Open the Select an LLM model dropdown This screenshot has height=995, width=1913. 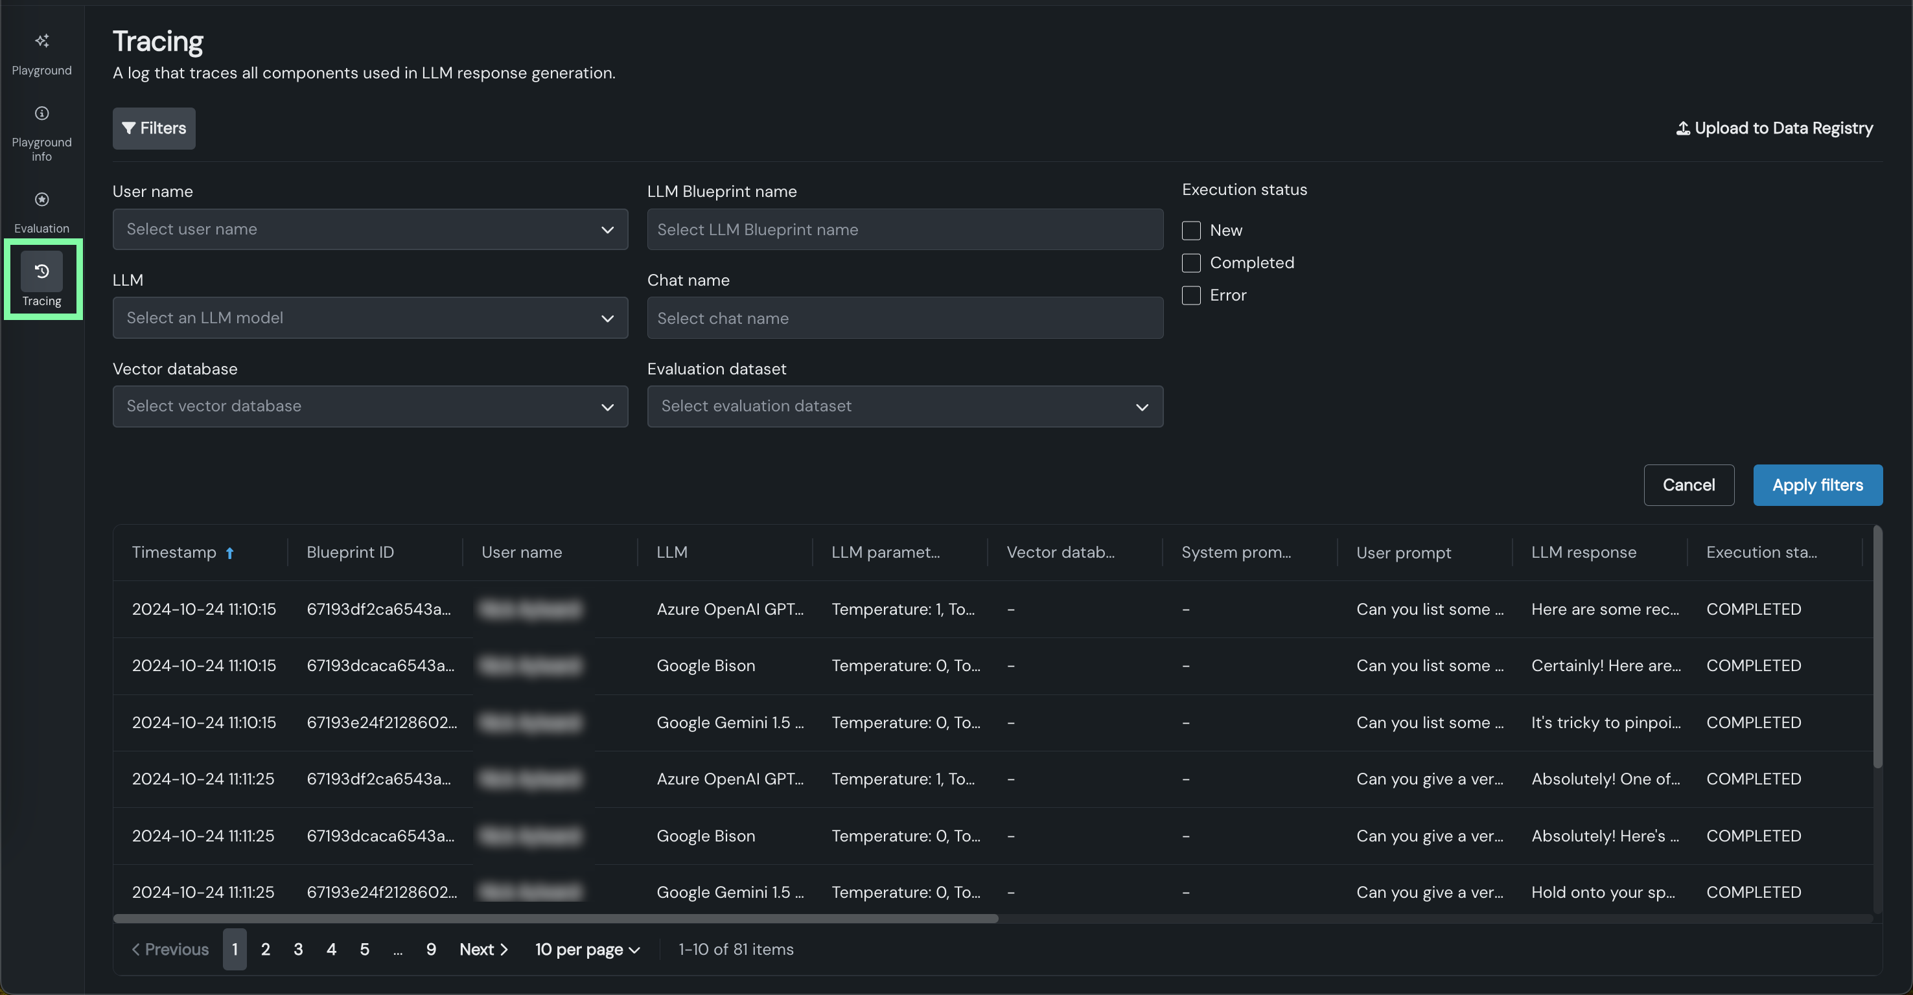[x=370, y=318]
